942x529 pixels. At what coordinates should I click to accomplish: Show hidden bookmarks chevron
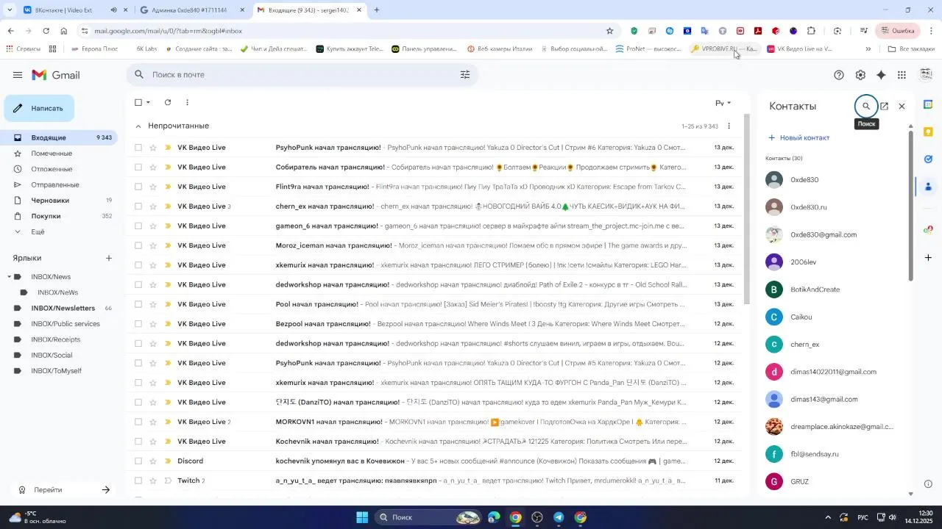coord(868,49)
